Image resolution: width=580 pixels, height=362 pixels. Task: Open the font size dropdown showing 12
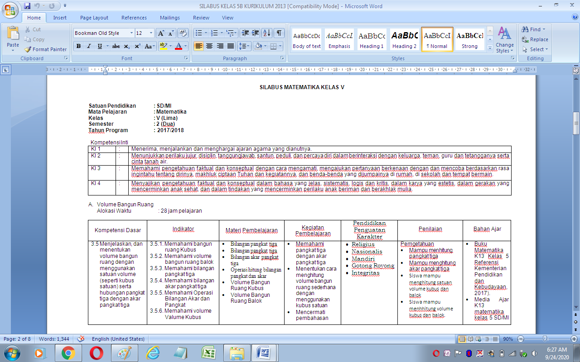coord(151,33)
